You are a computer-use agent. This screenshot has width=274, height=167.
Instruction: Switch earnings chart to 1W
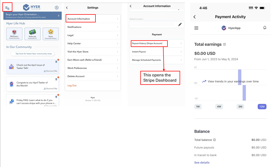coord(198,107)
